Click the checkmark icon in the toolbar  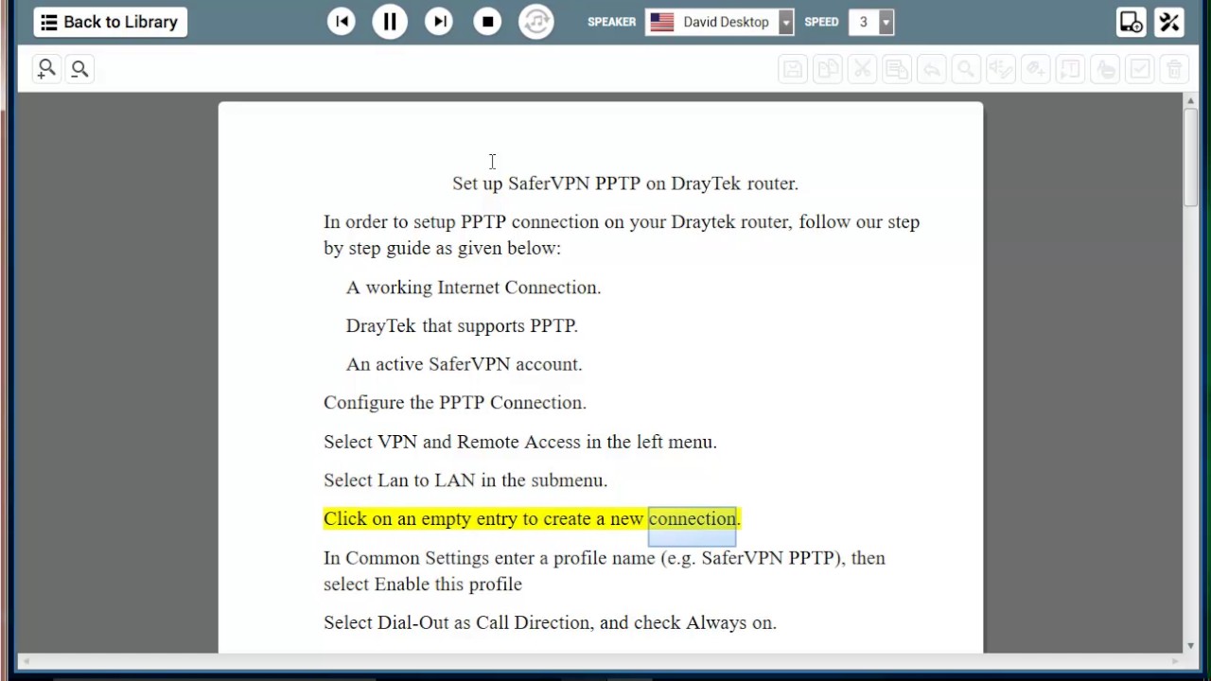click(x=1140, y=69)
